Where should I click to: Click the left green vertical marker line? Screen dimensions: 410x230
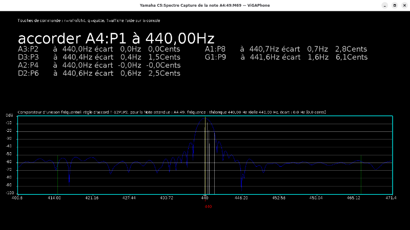coord(57,174)
